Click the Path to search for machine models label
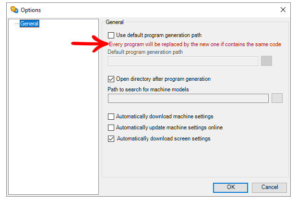 (148, 89)
